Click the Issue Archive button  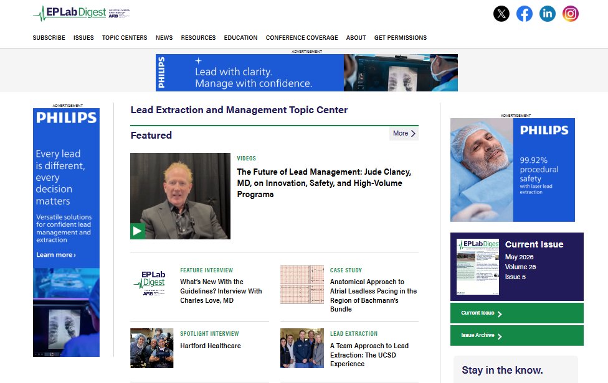(516, 335)
